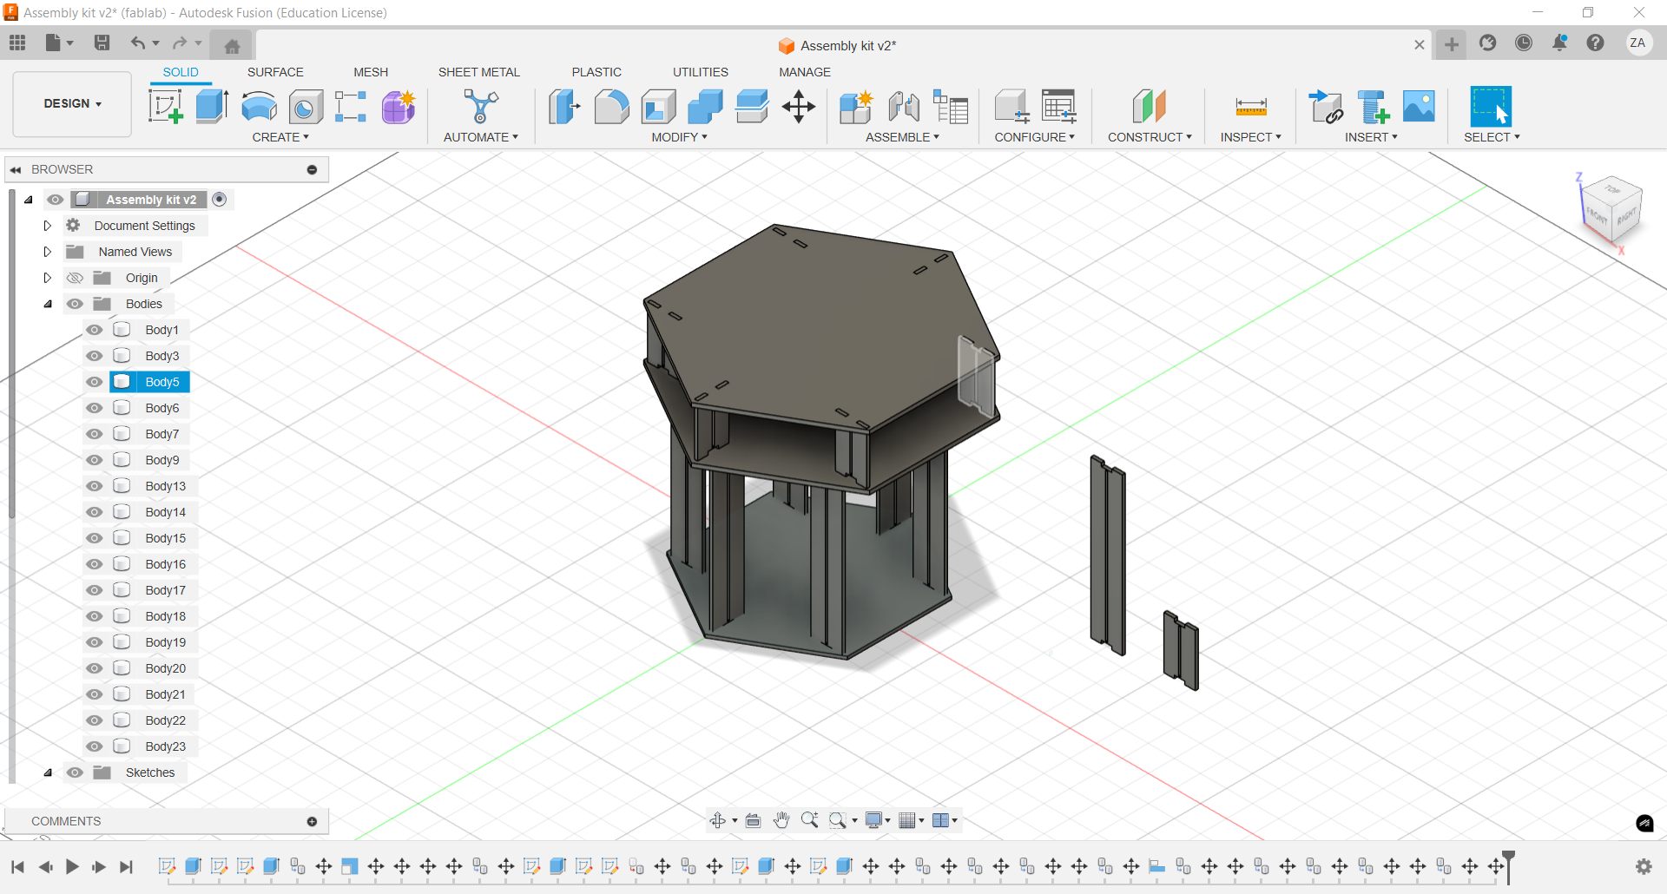Select the Joint tool
This screenshot has height=894, width=1667.
tap(904, 107)
